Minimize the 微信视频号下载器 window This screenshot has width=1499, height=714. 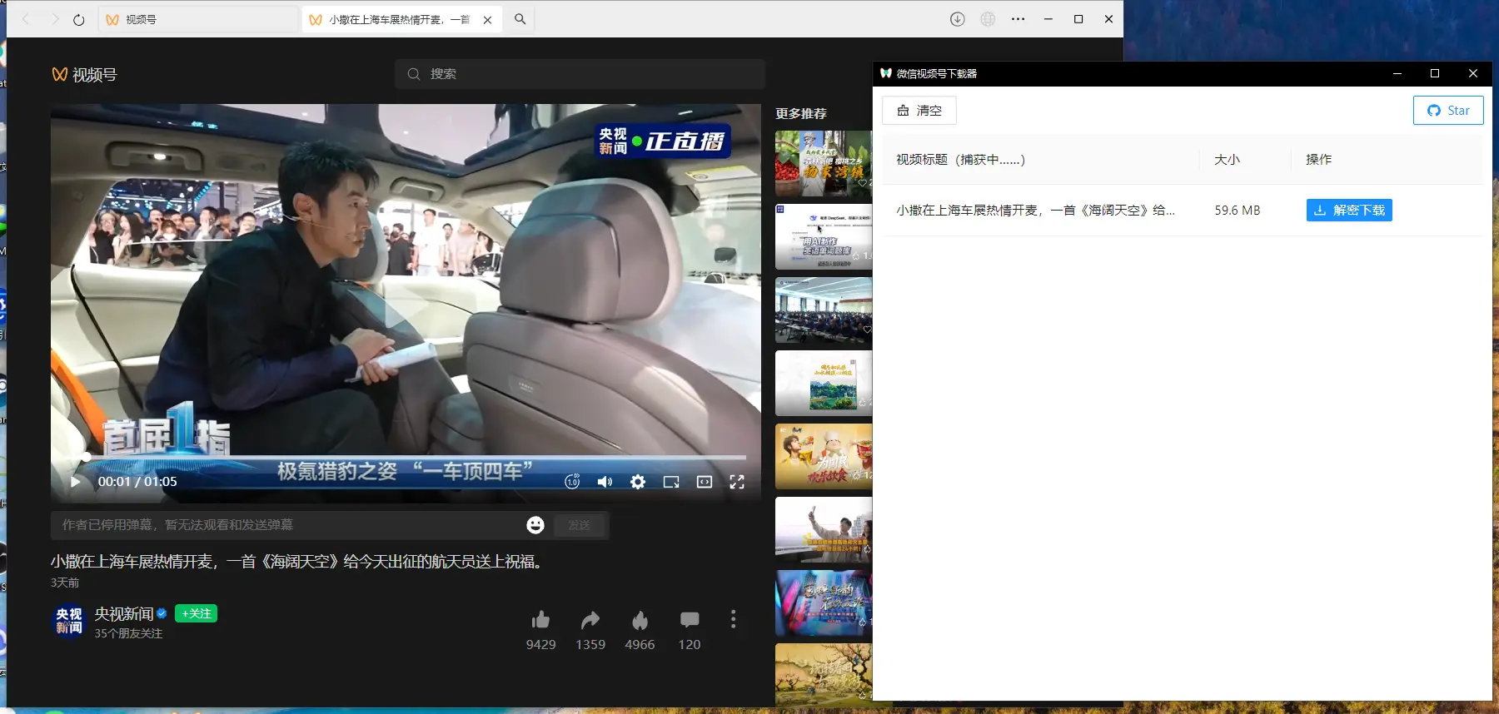click(x=1397, y=73)
